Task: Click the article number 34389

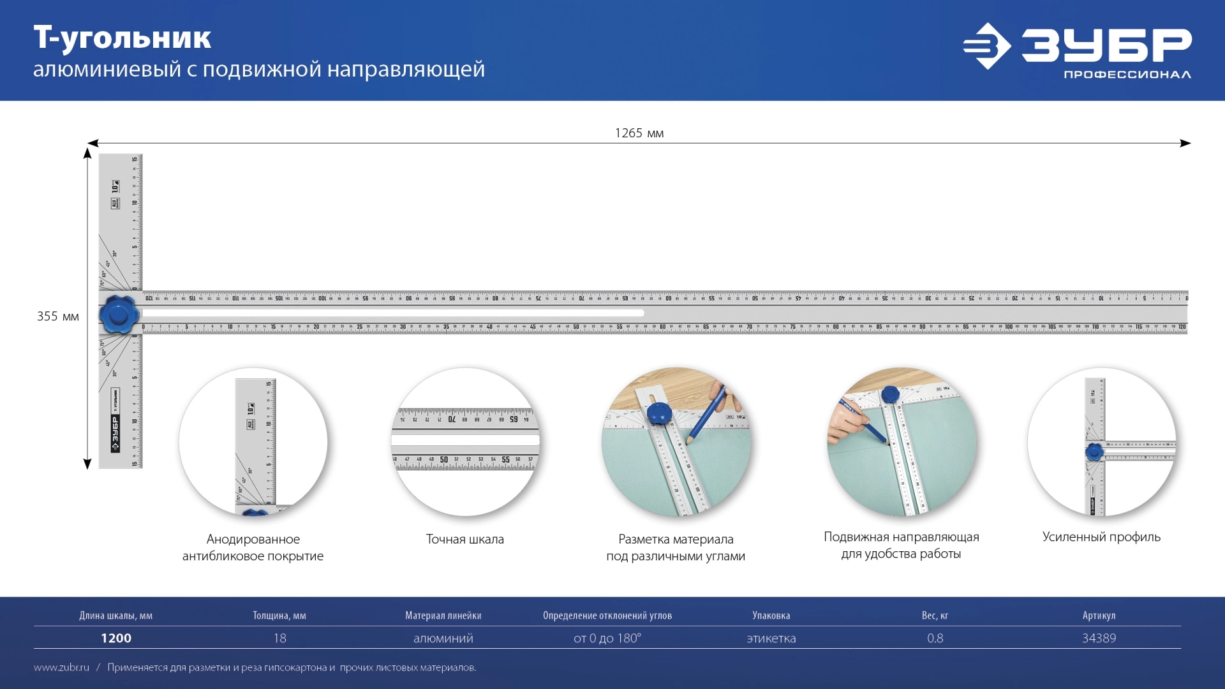Action: 1099,638
